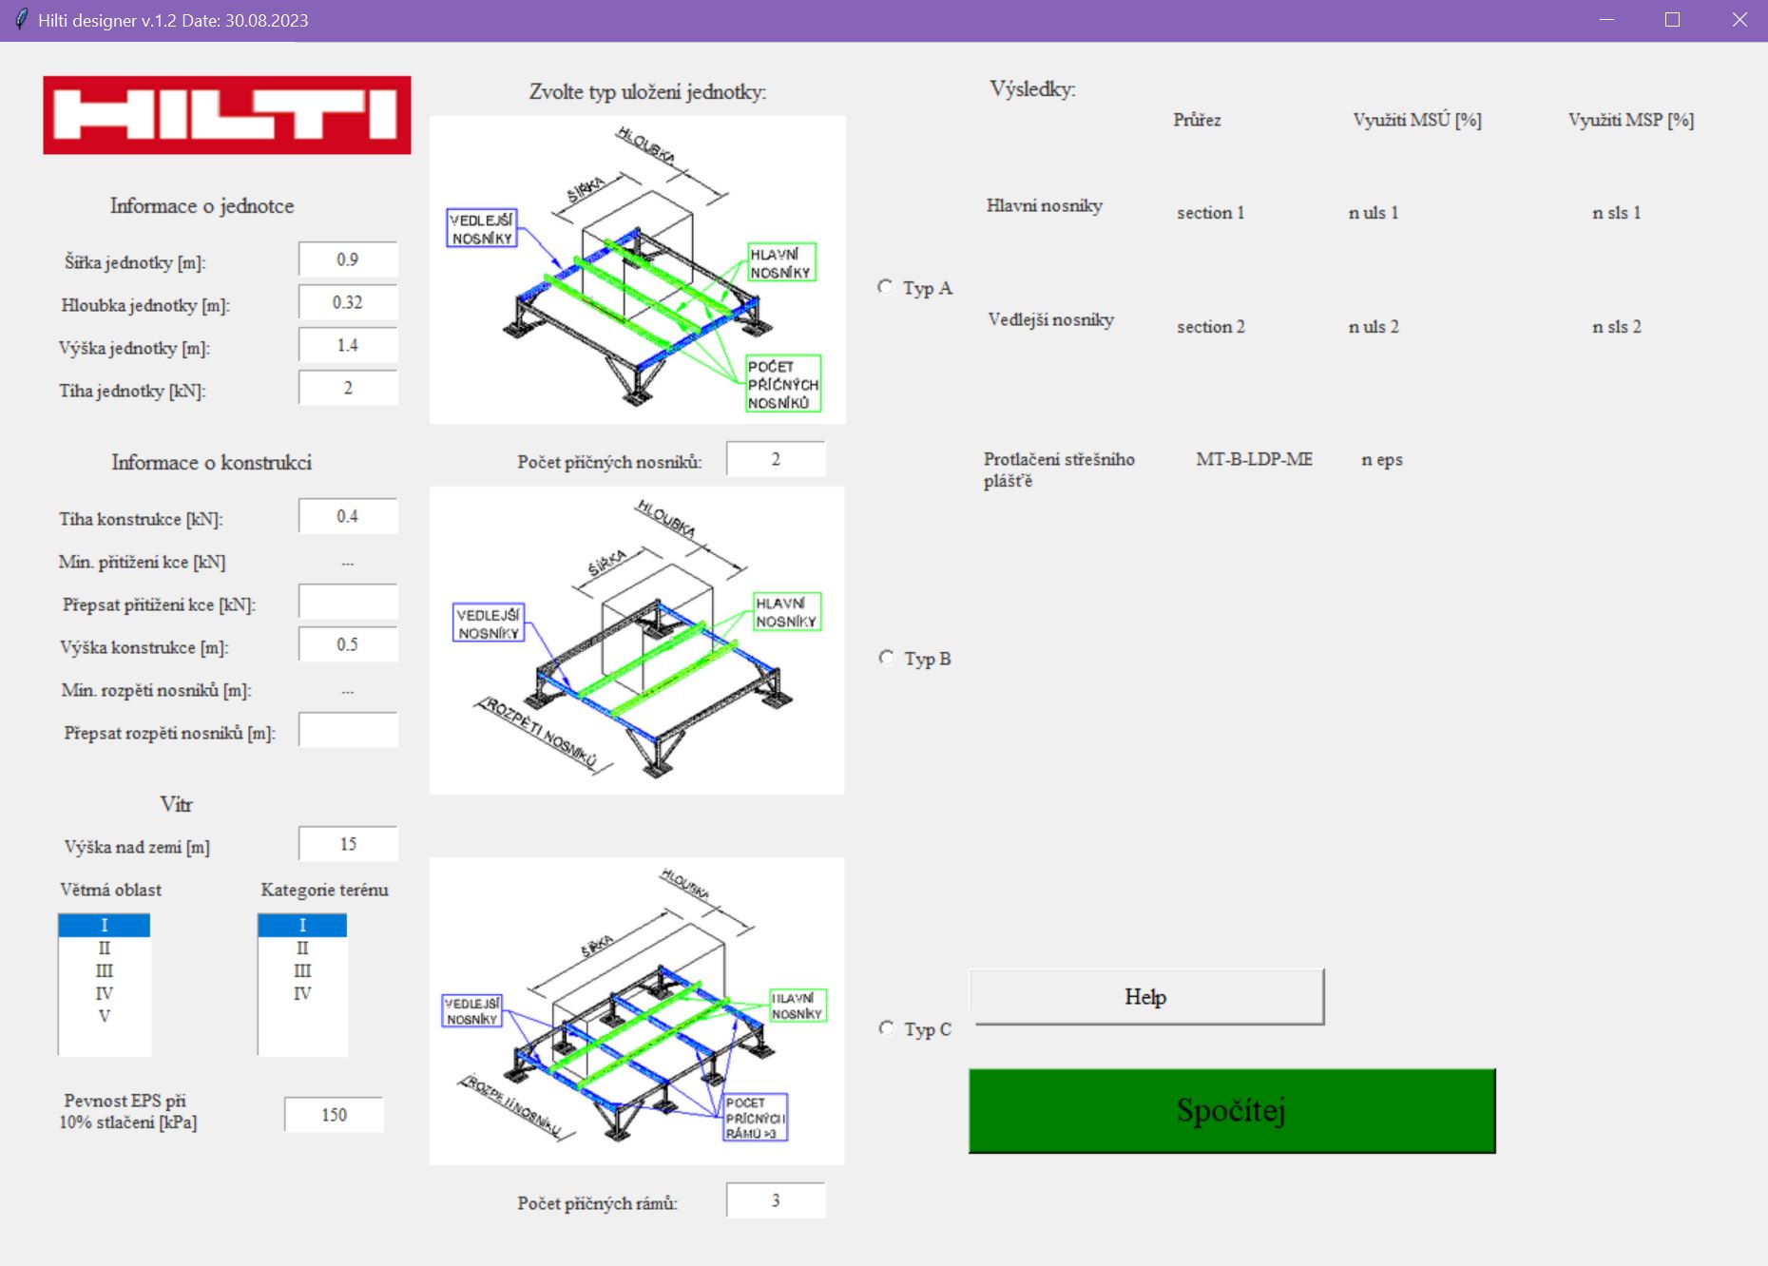Viewport: 1768px width, 1266px height.
Task: Fill in Přepsat přitížení kce field
Action: (x=347, y=602)
